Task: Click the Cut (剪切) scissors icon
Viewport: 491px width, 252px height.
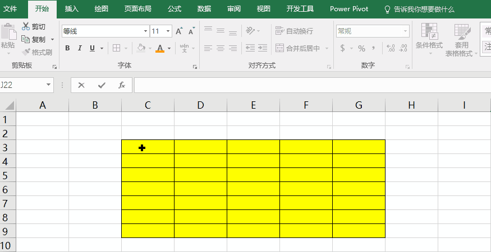Action: click(26, 26)
